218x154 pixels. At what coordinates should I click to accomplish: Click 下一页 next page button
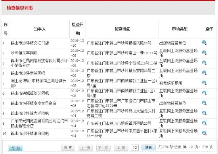pyautogui.click(x=103, y=148)
